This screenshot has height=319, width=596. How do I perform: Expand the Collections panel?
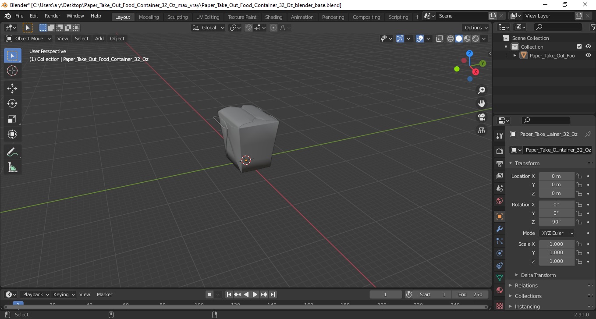tap(528, 296)
